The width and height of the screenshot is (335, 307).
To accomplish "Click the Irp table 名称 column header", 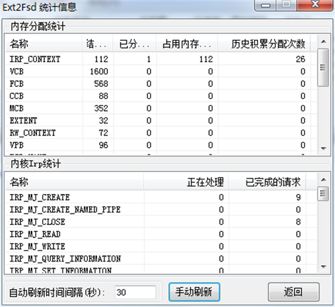I will click(74, 182).
